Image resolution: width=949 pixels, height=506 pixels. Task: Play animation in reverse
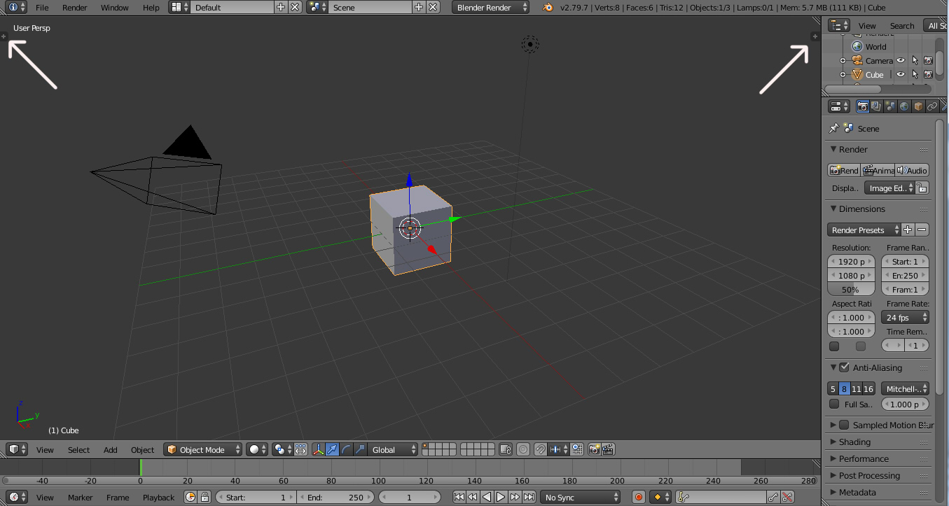[487, 497]
